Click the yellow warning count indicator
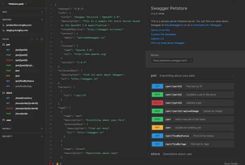This screenshot has width=245, height=165. (x=59, y=163)
